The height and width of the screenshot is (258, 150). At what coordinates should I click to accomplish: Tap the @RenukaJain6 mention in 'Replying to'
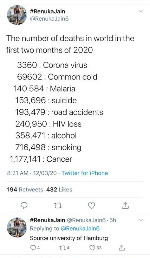coord(80,229)
